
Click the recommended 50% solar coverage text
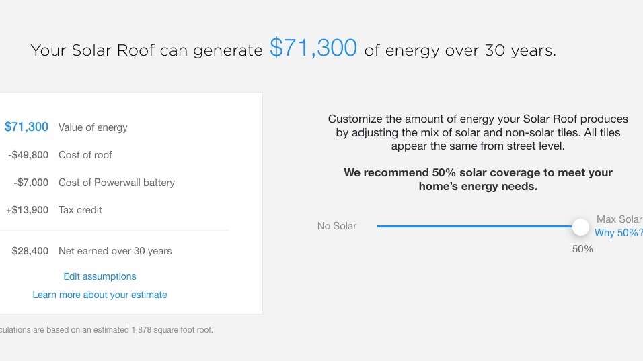pyautogui.click(x=478, y=179)
